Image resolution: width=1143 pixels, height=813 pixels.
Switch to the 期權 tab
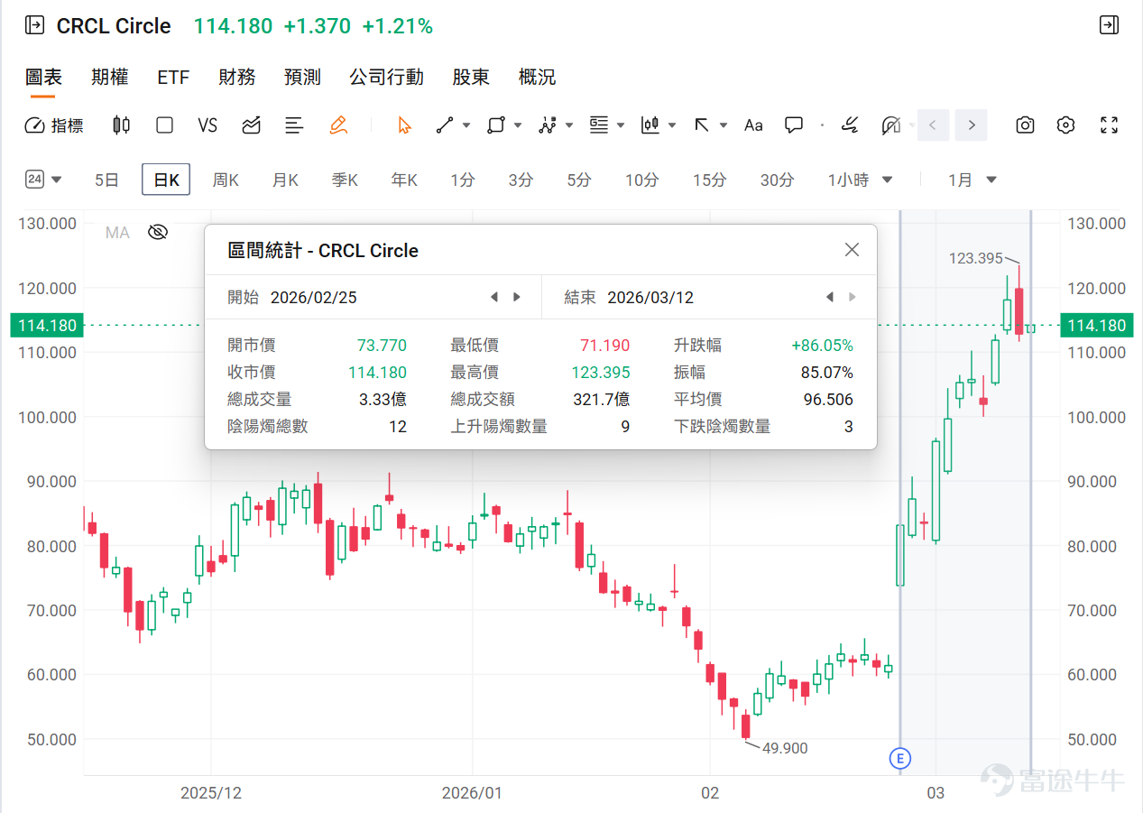(109, 78)
